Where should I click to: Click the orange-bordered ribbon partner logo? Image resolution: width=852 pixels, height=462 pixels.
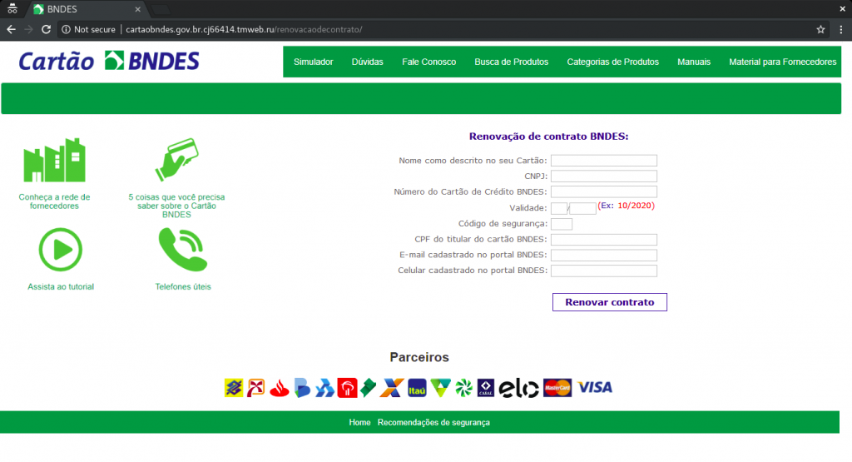256,388
